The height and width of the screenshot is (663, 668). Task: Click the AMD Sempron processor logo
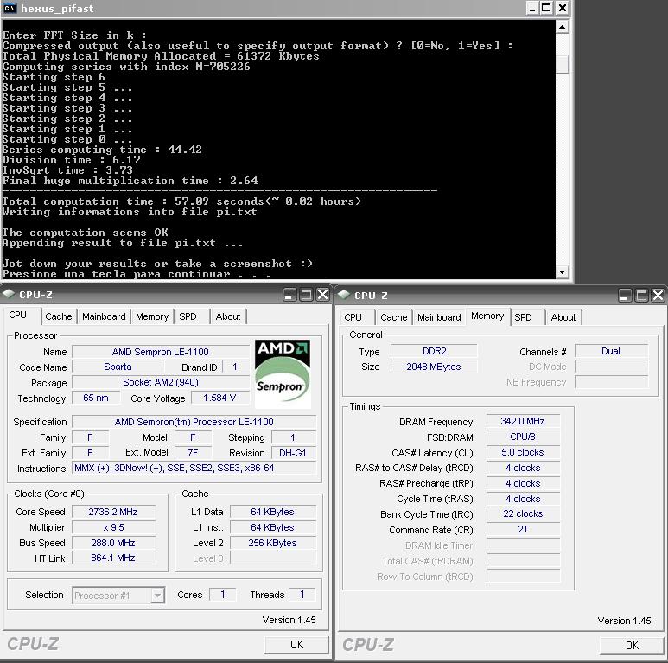click(283, 374)
